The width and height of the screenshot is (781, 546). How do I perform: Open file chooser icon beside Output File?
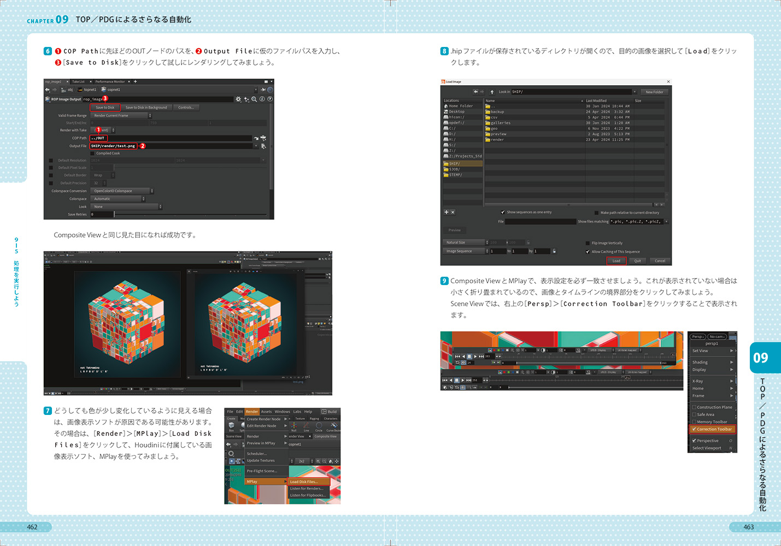pos(263,146)
